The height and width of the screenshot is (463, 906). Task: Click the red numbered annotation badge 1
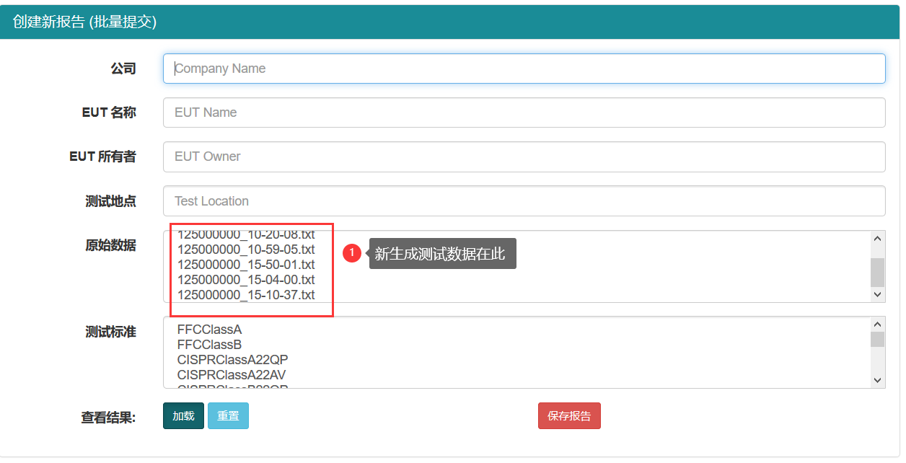click(351, 253)
